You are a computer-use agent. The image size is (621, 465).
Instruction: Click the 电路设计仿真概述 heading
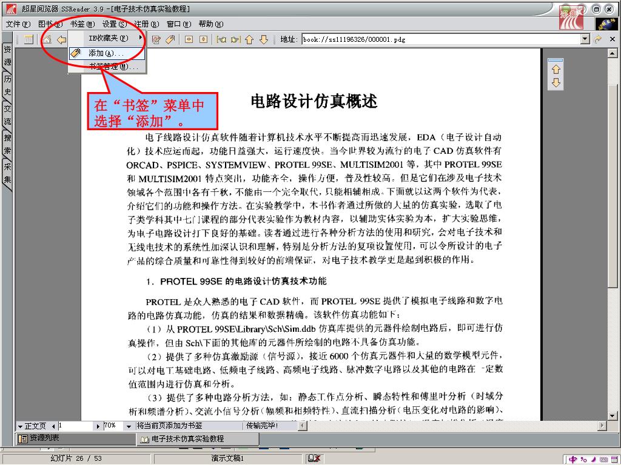click(x=314, y=102)
